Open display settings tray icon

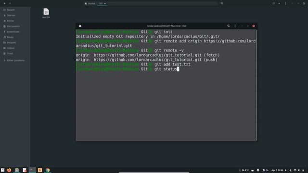295,170
